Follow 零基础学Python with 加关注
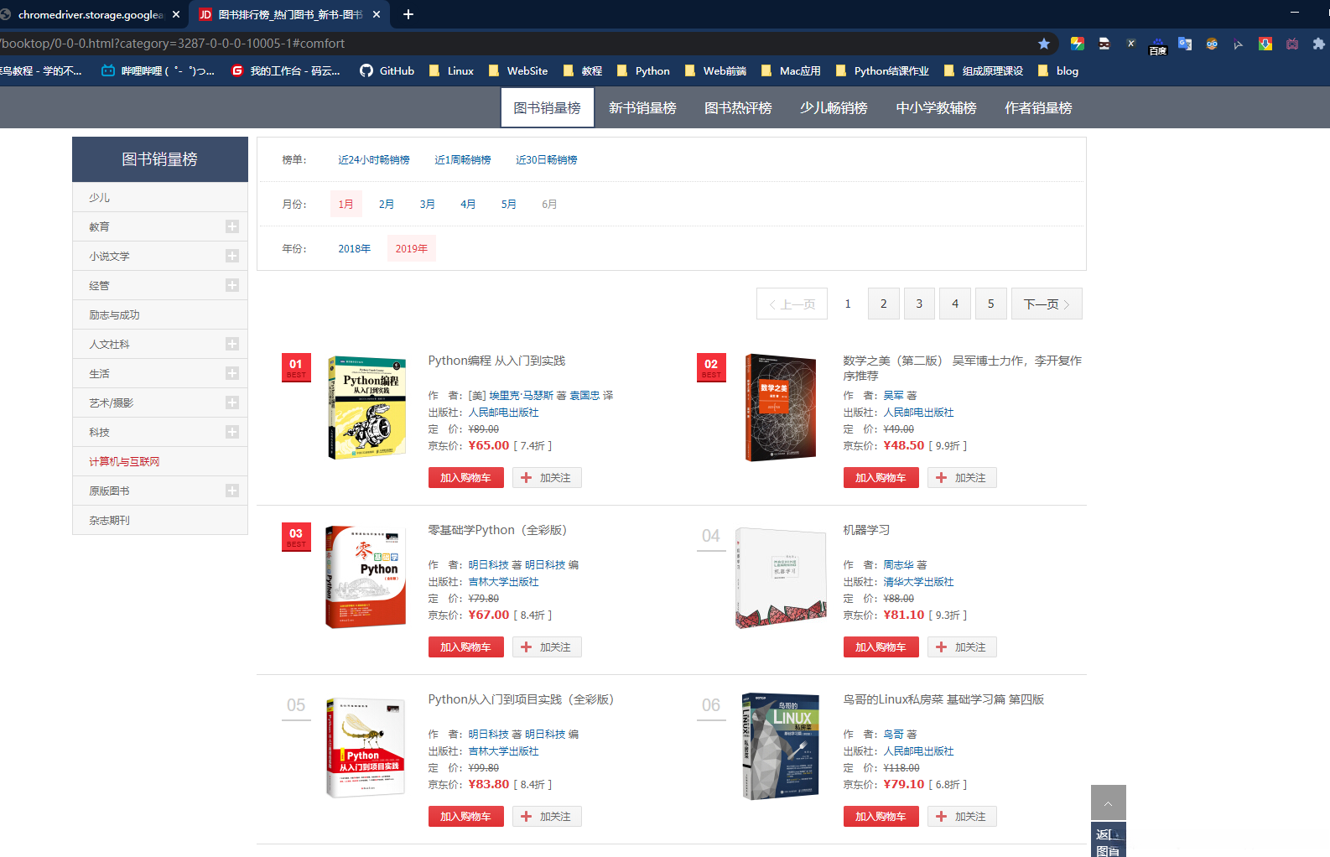 pyautogui.click(x=547, y=647)
